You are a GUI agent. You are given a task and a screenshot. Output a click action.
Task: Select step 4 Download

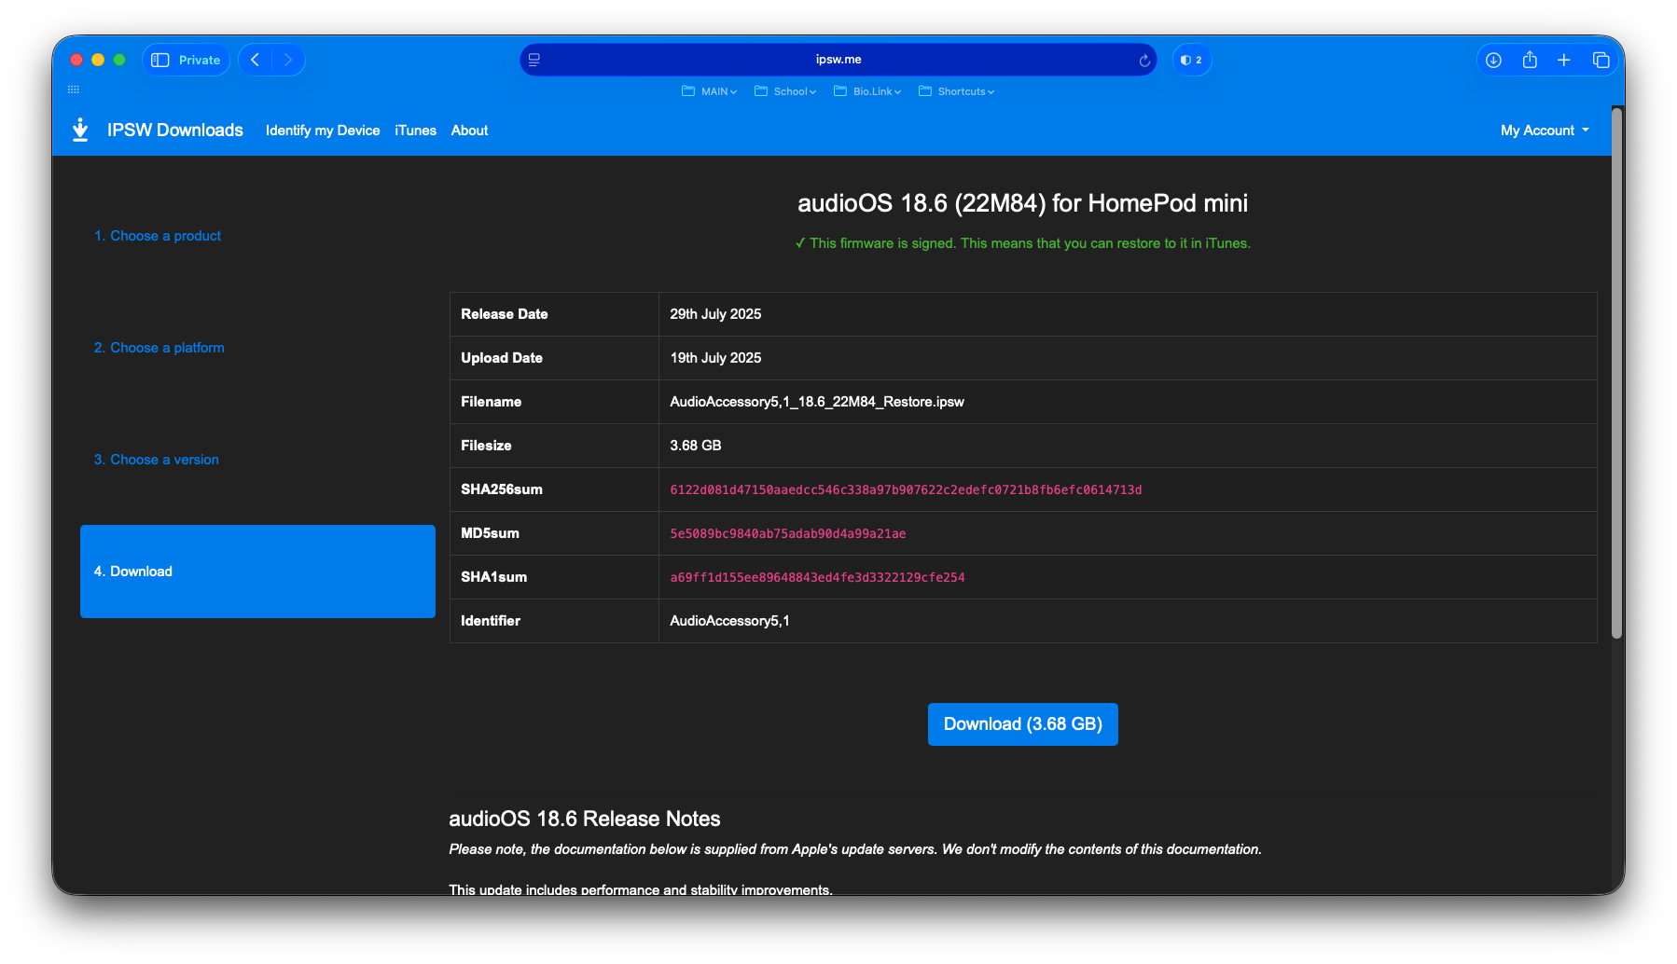tap(257, 572)
